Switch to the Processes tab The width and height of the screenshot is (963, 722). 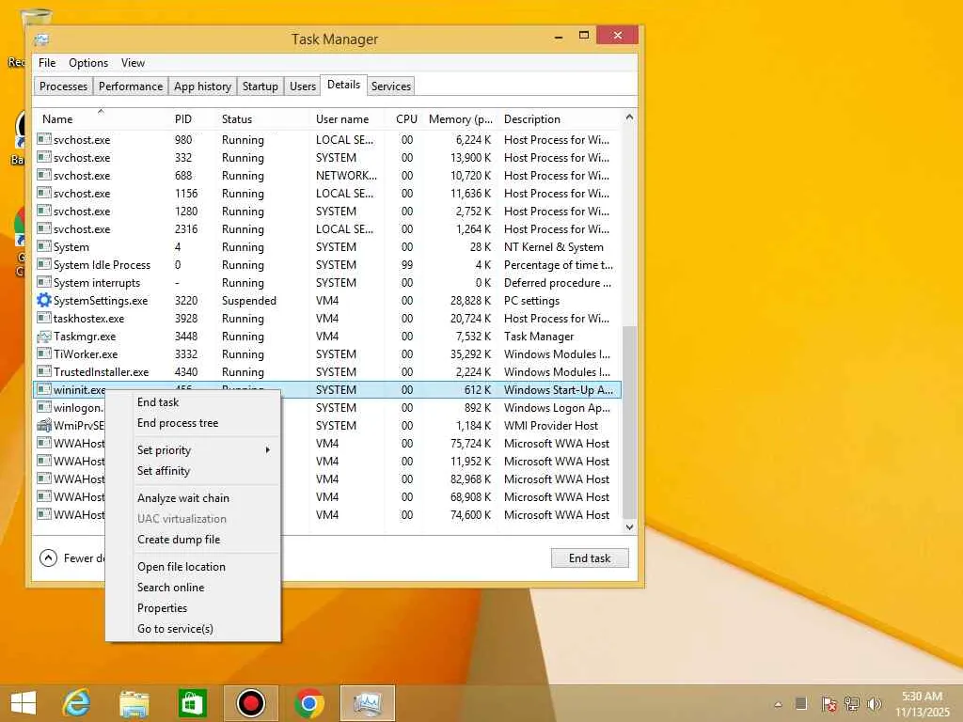(63, 86)
